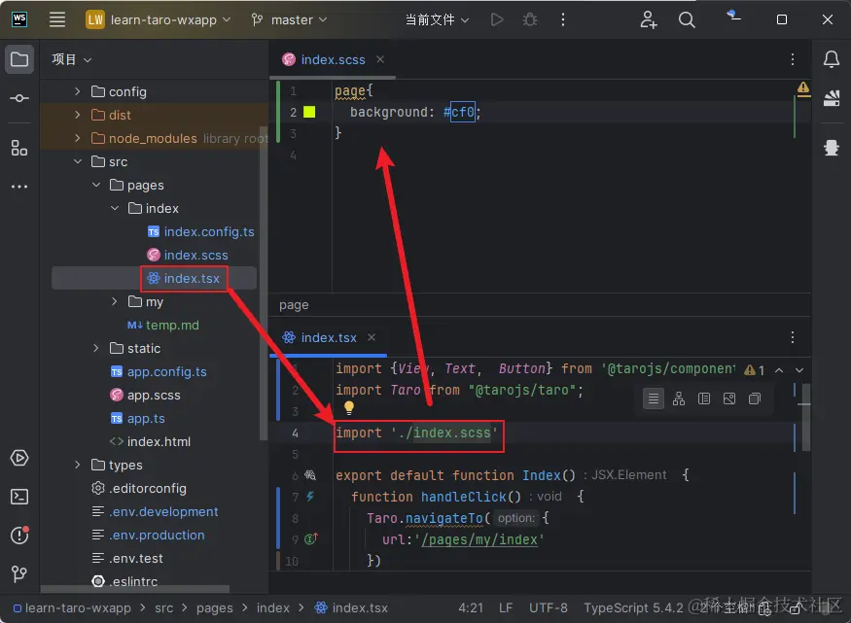
Task: Click the LF line separator widget
Action: [506, 607]
